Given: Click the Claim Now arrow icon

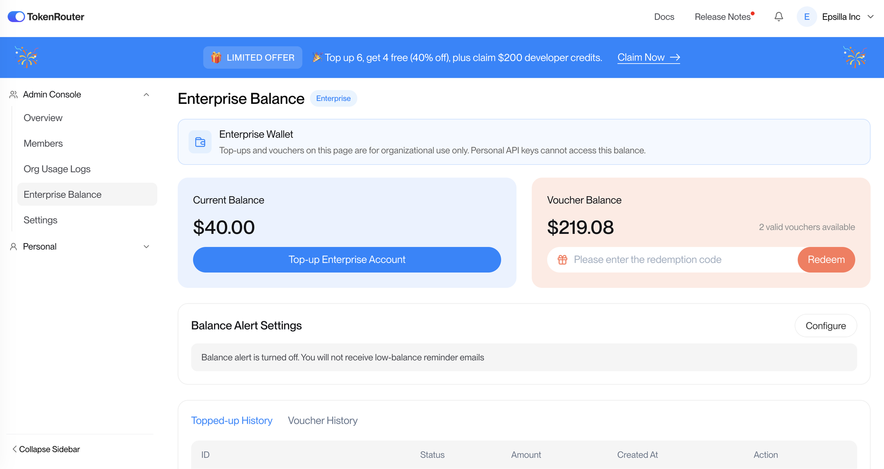Looking at the screenshot, I should [675, 57].
